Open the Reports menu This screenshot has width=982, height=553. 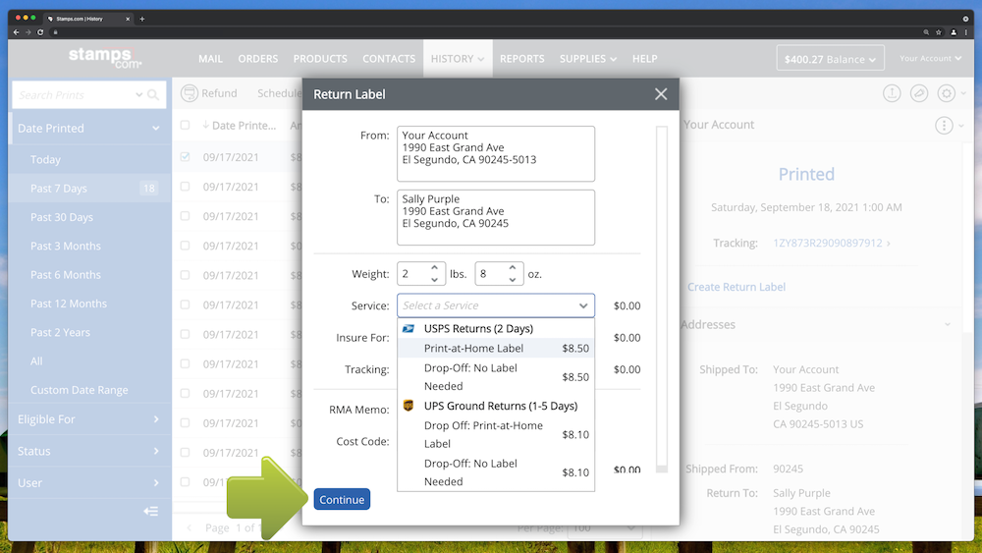(521, 59)
